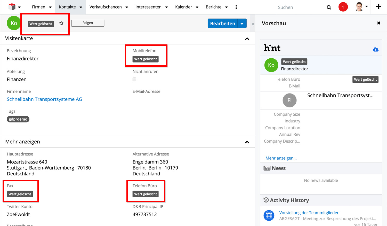Click the Folgen button
Image resolution: width=387 pixels, height=226 pixels.
click(88, 23)
